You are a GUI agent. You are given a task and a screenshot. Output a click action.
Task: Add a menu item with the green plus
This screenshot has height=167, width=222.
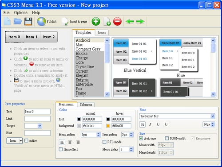pos(96,21)
